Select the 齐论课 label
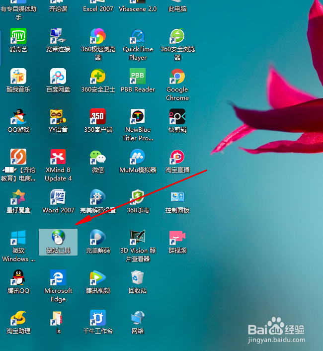 click(x=58, y=9)
